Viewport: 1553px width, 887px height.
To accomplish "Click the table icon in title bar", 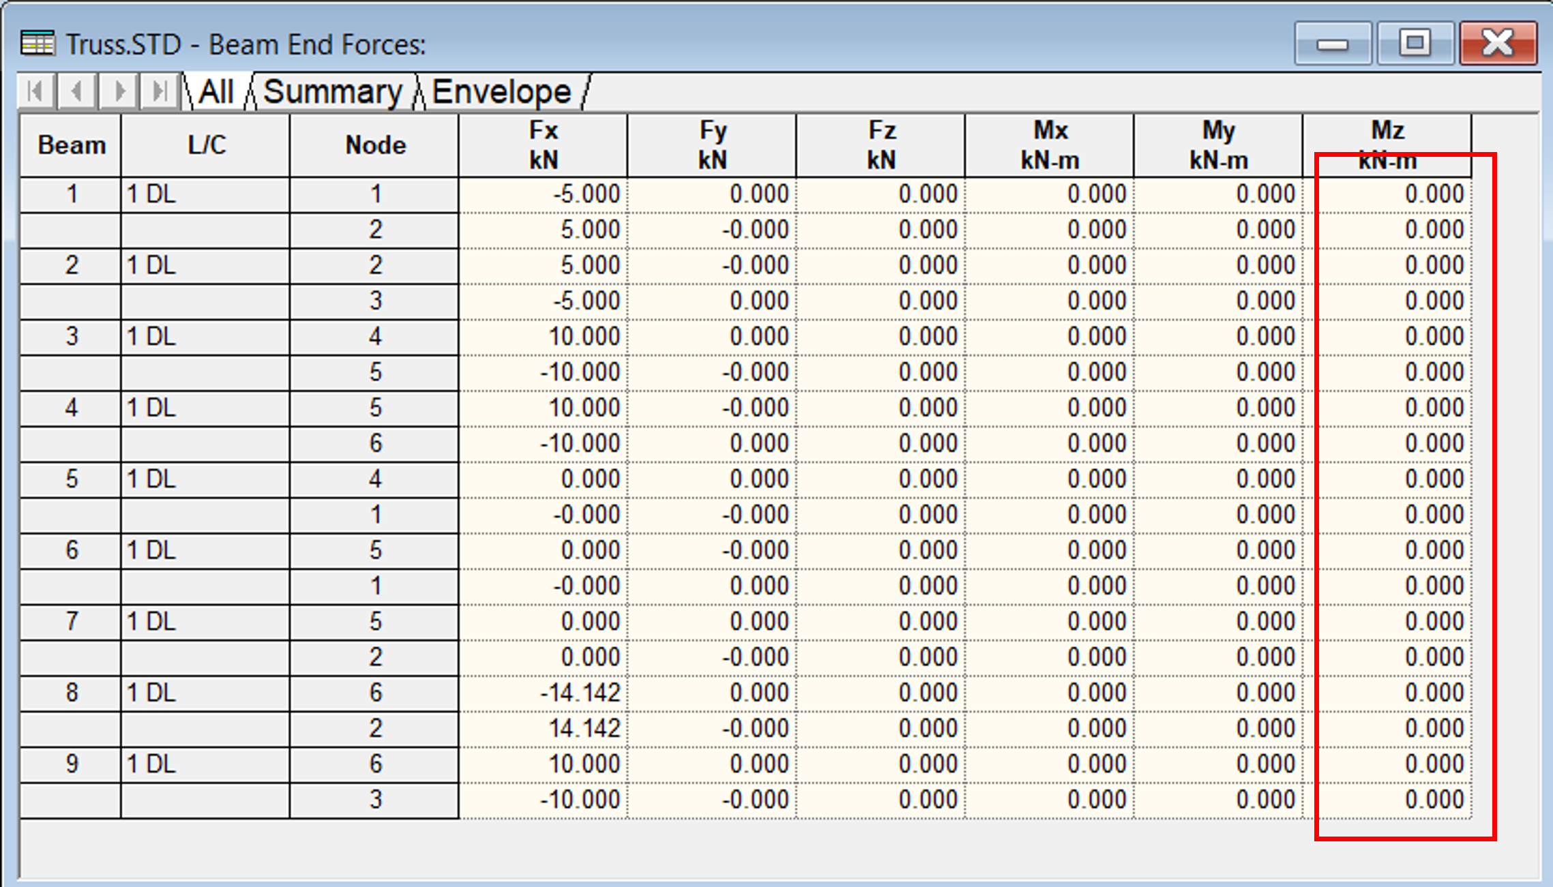I will tap(38, 44).
